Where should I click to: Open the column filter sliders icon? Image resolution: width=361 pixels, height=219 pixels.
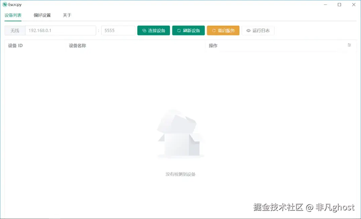(349, 45)
